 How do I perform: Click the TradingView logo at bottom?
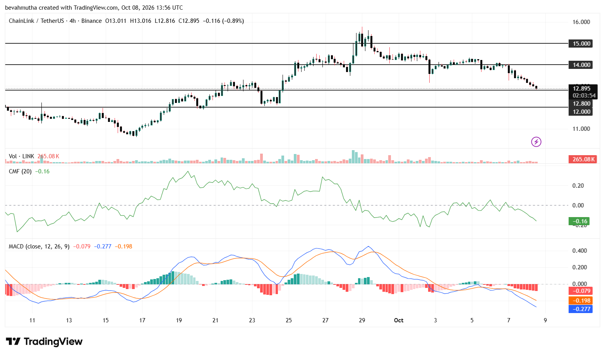click(44, 341)
